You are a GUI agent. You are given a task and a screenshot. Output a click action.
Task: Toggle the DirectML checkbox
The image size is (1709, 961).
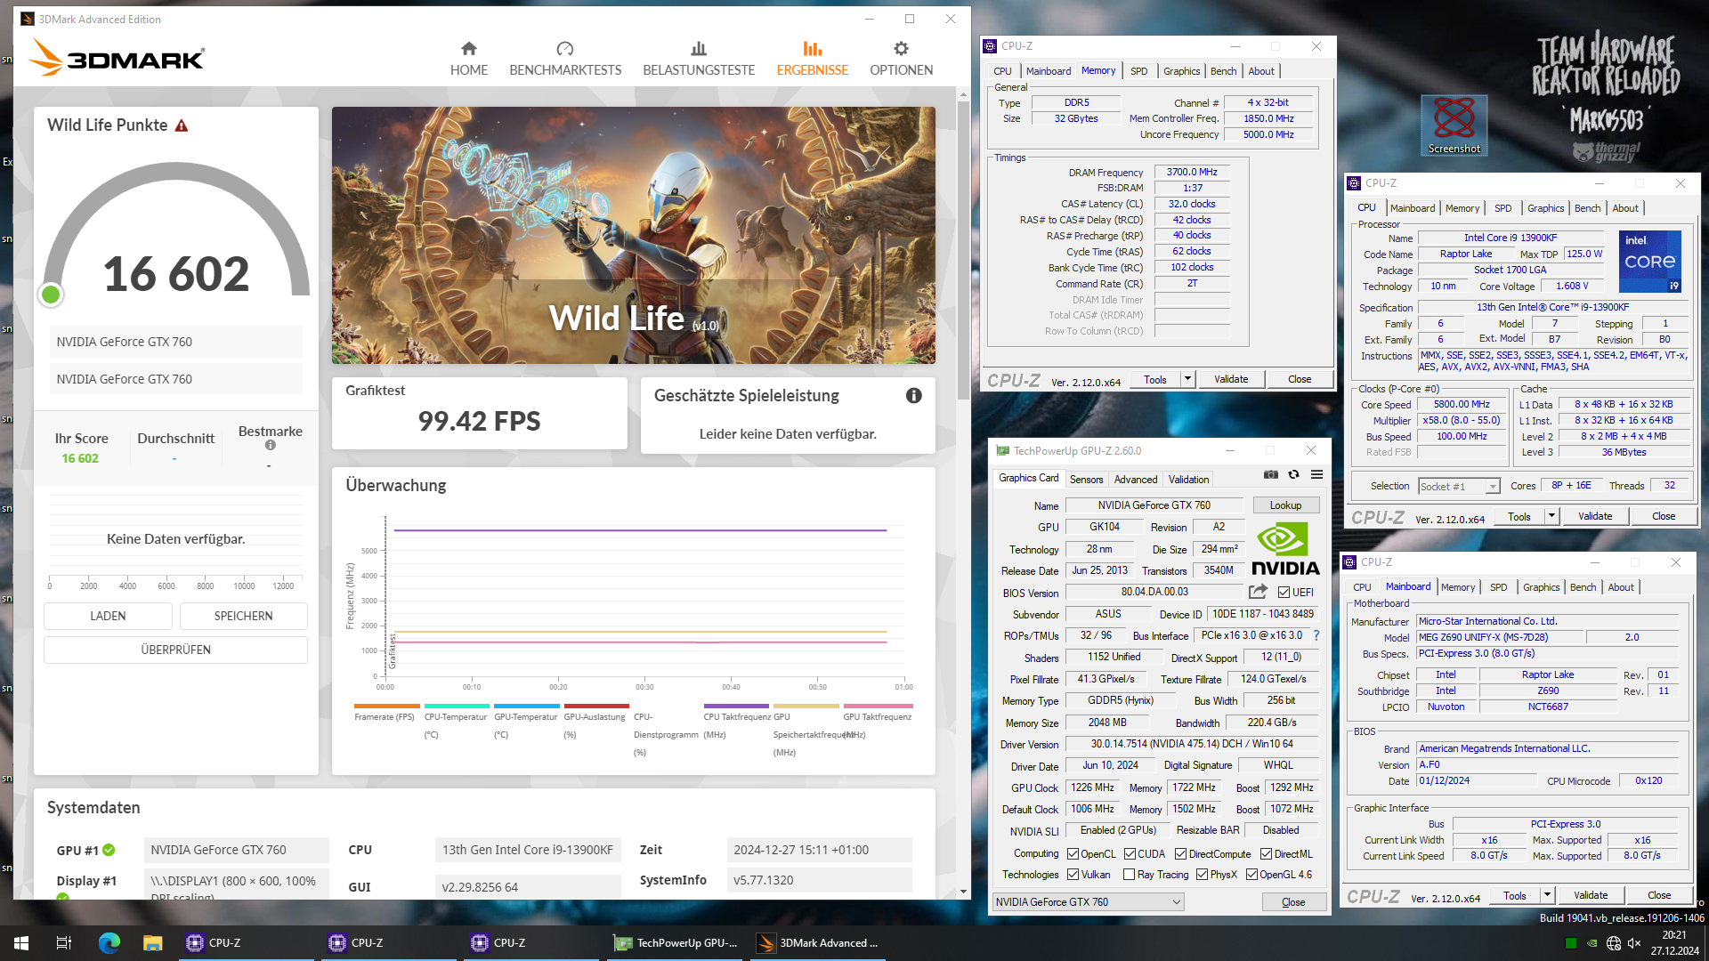pos(1266,854)
